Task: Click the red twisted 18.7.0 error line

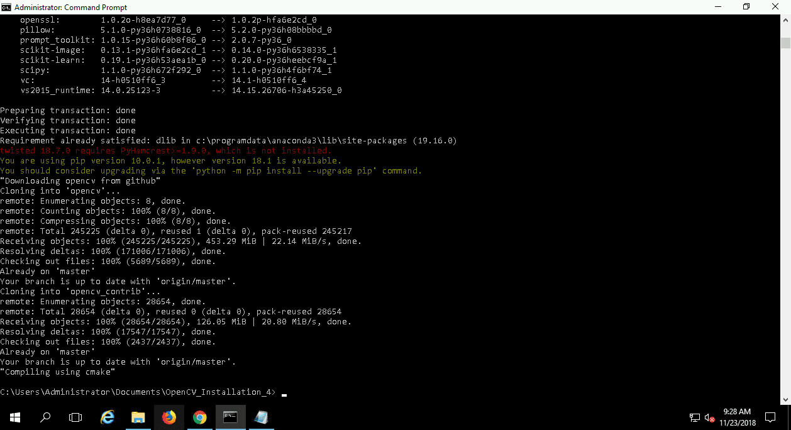Action: click(166, 151)
